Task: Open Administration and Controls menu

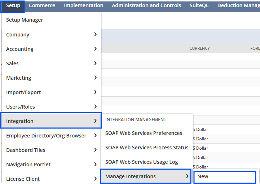Action: 146,5
